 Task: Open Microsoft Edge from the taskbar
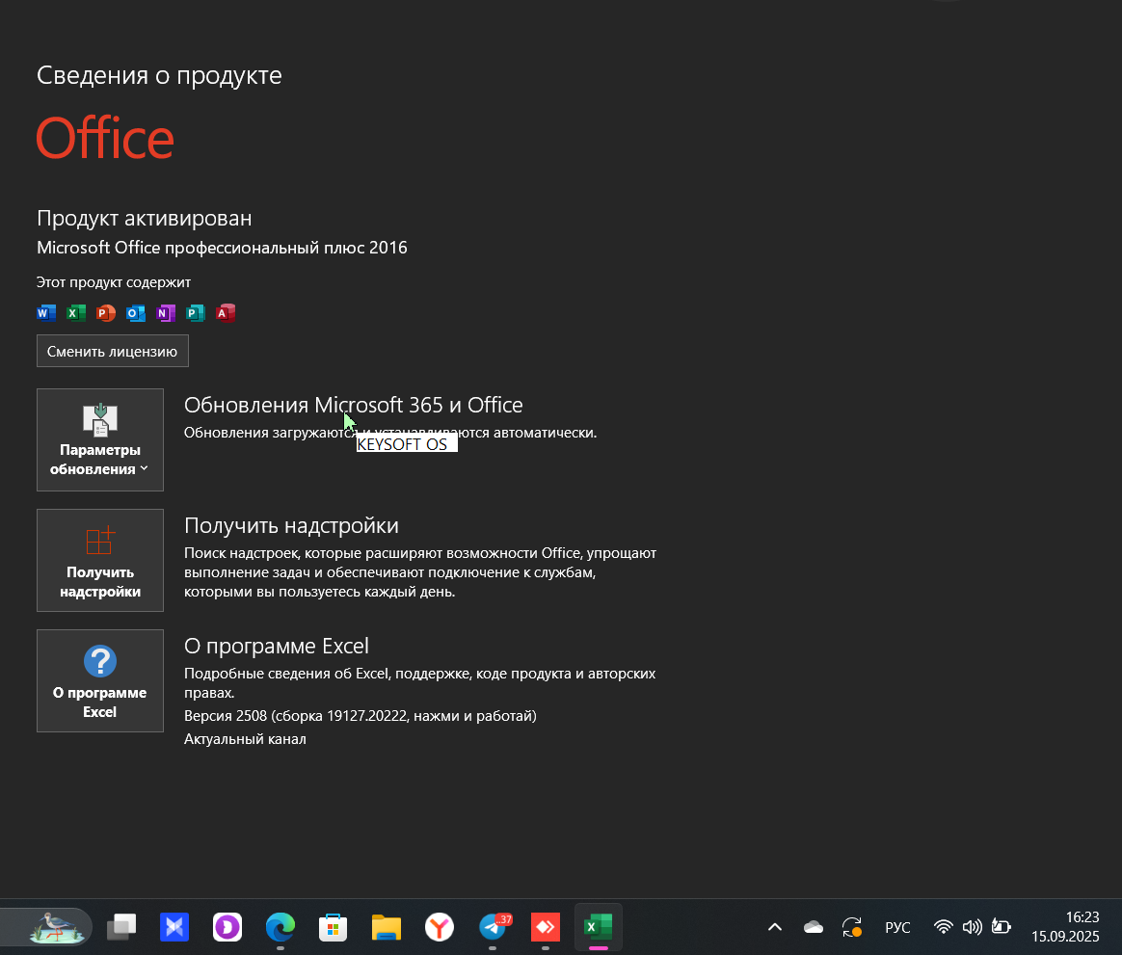coord(280,927)
